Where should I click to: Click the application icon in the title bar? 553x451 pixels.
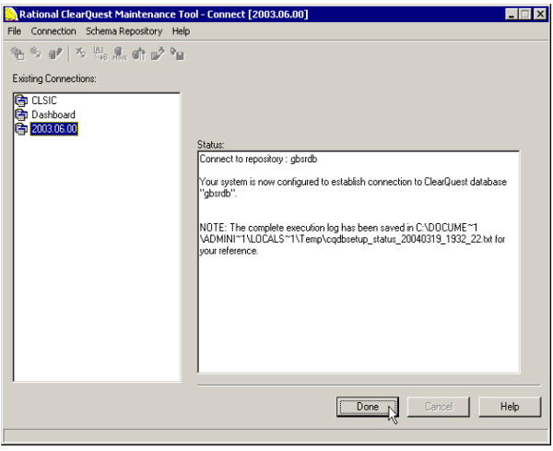tap(11, 15)
